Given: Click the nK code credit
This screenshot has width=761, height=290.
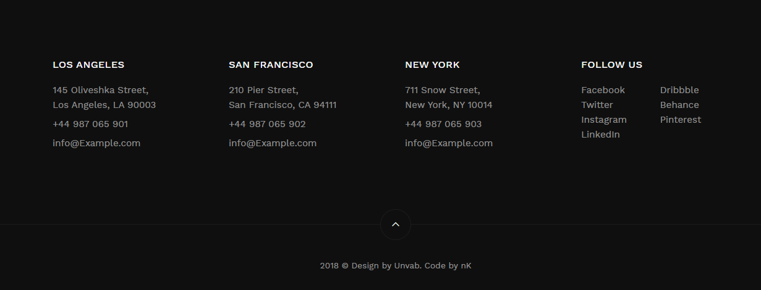Looking at the screenshot, I should point(466,266).
